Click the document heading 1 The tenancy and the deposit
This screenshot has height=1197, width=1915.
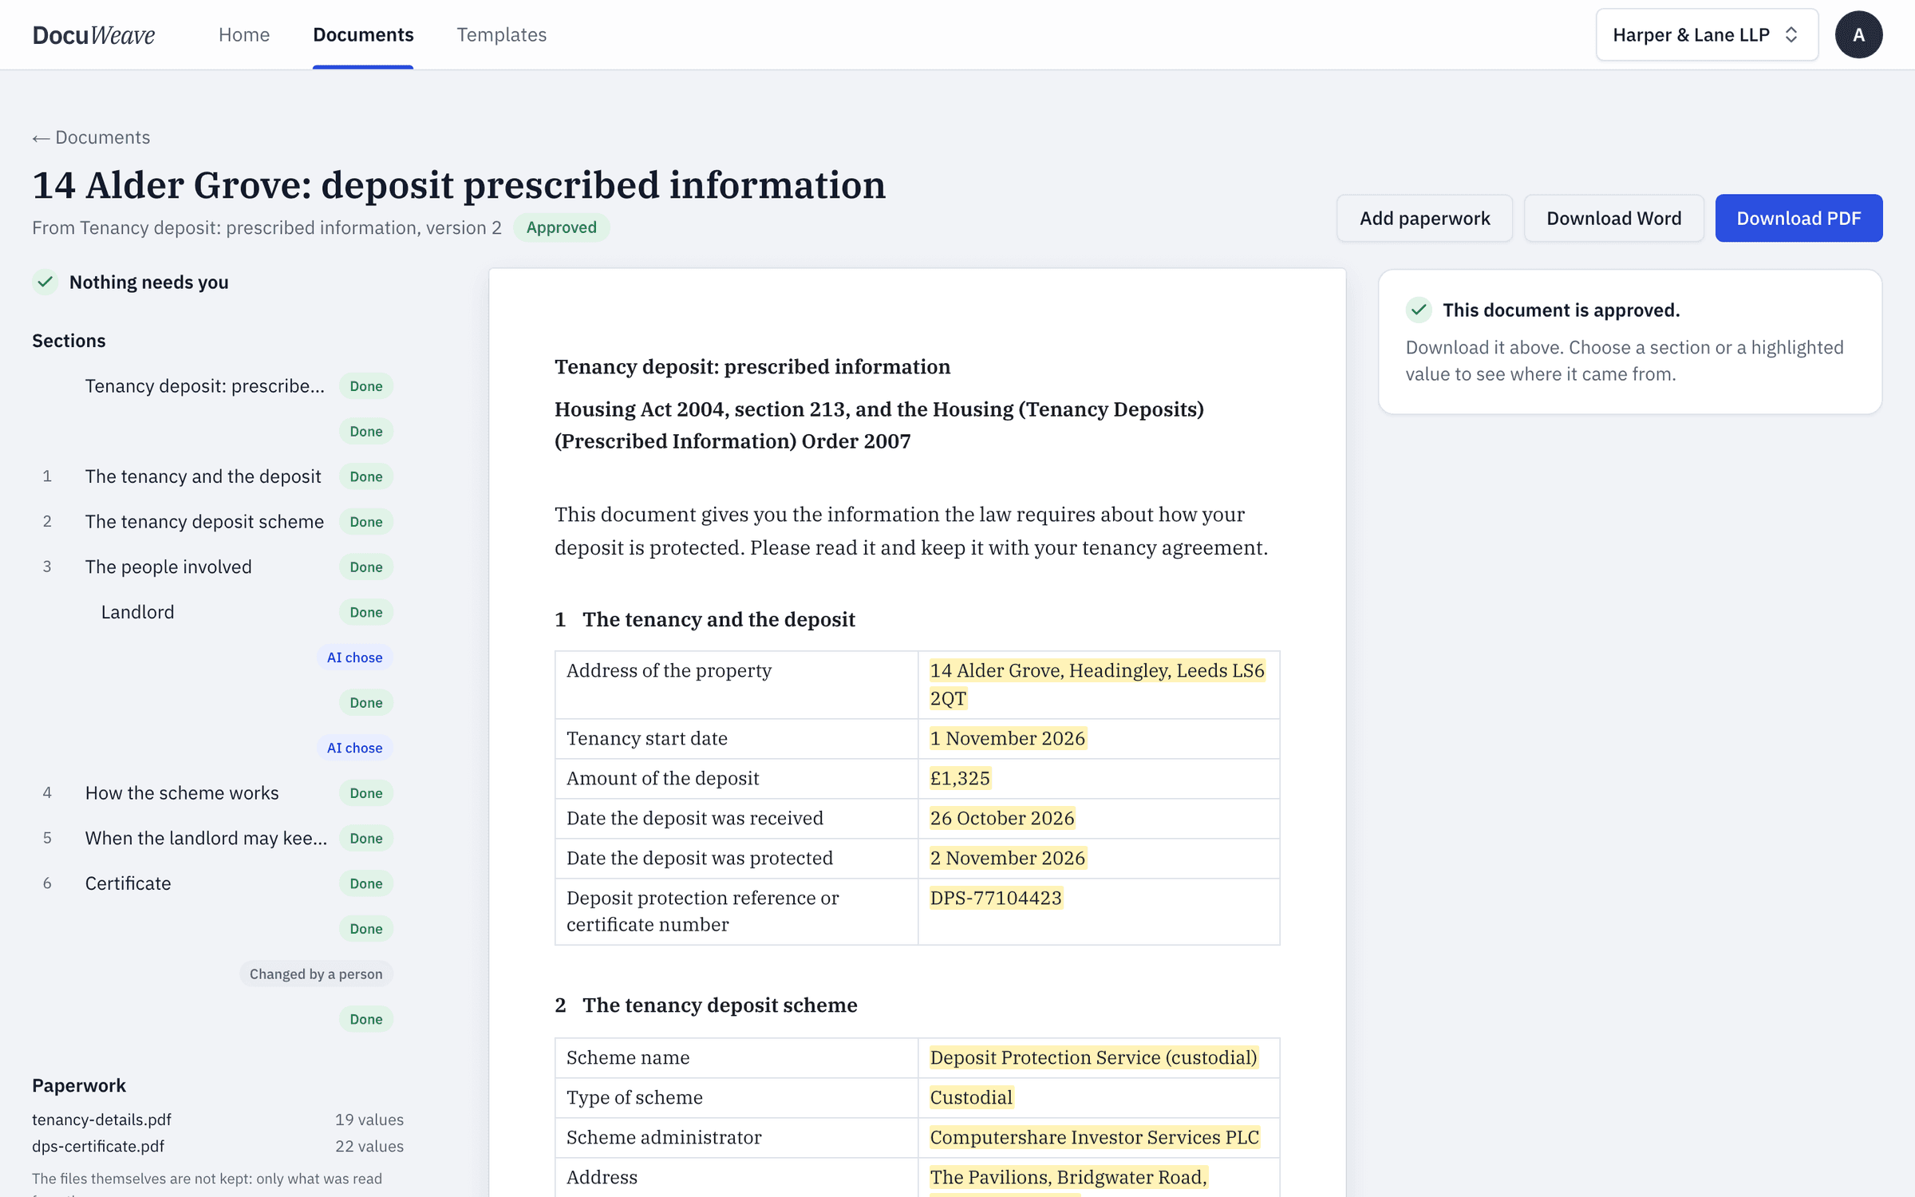[705, 619]
